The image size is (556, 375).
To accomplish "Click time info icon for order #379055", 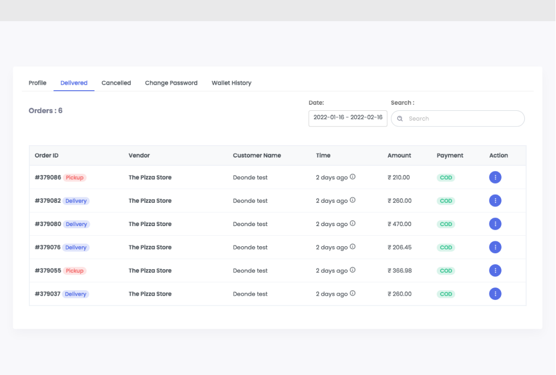I will click(352, 270).
